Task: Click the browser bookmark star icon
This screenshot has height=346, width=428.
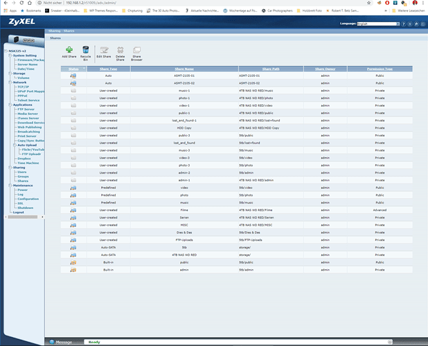Action: [368, 3]
